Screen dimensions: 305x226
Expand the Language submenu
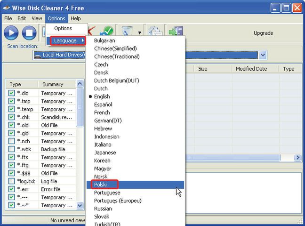click(67, 40)
